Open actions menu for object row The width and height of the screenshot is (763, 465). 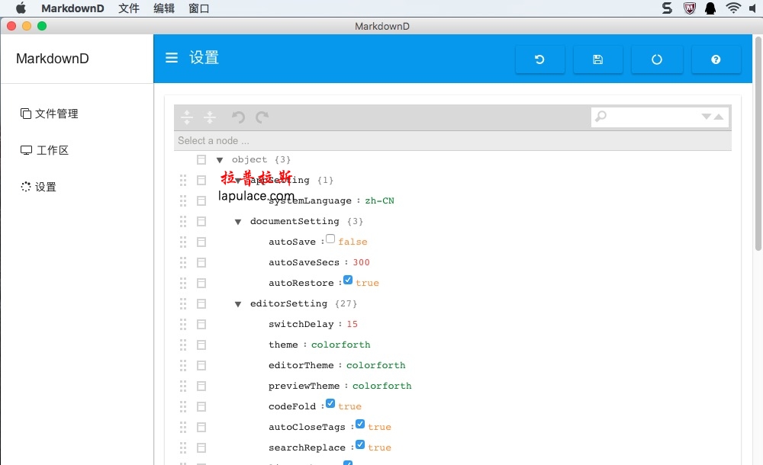(201, 159)
